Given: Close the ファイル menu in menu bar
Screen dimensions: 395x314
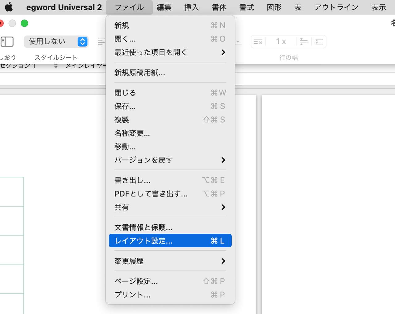Looking at the screenshot, I should point(129,7).
